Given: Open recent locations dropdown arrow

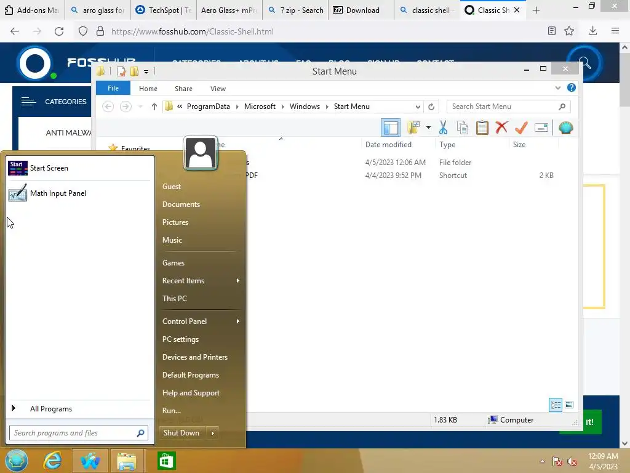Looking at the screenshot, I should click(140, 107).
